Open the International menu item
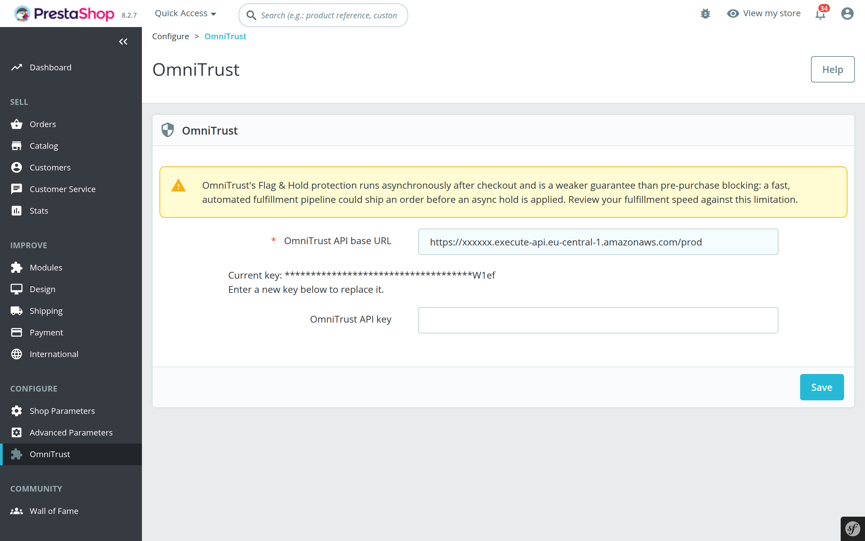This screenshot has height=541, width=865. (71, 354)
